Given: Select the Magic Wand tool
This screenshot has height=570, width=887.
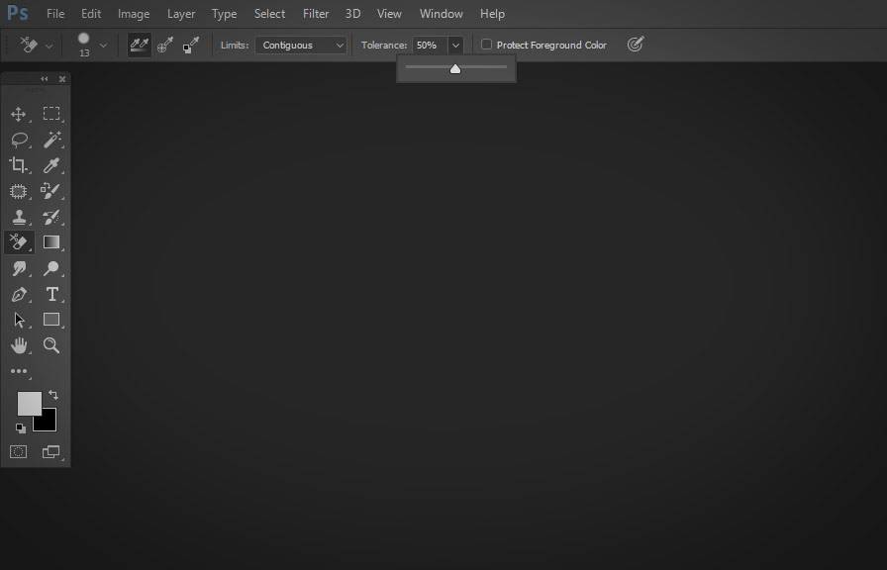Looking at the screenshot, I should [x=52, y=140].
